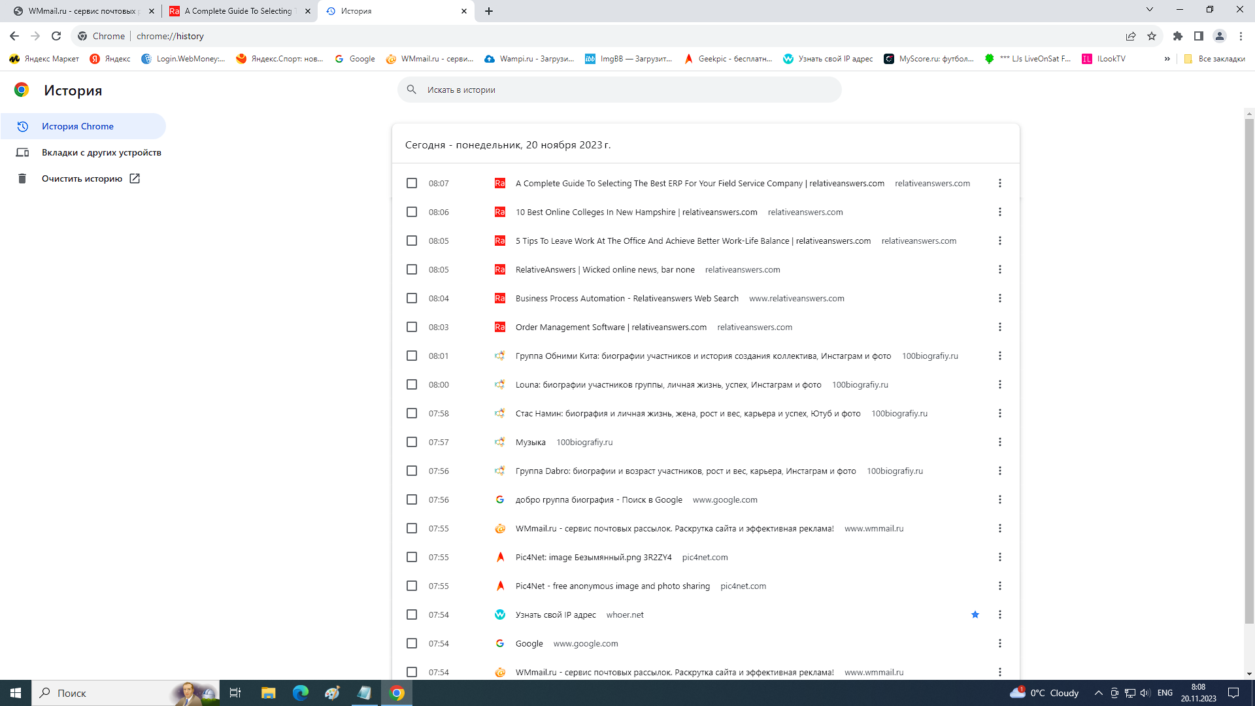This screenshot has width=1255, height=706.
Task: Tick the Музыка history entry checkbox
Action: pos(412,442)
